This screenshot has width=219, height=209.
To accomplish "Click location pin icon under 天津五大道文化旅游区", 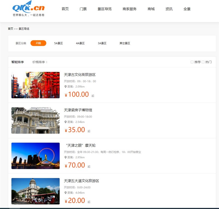I will point(65,193).
